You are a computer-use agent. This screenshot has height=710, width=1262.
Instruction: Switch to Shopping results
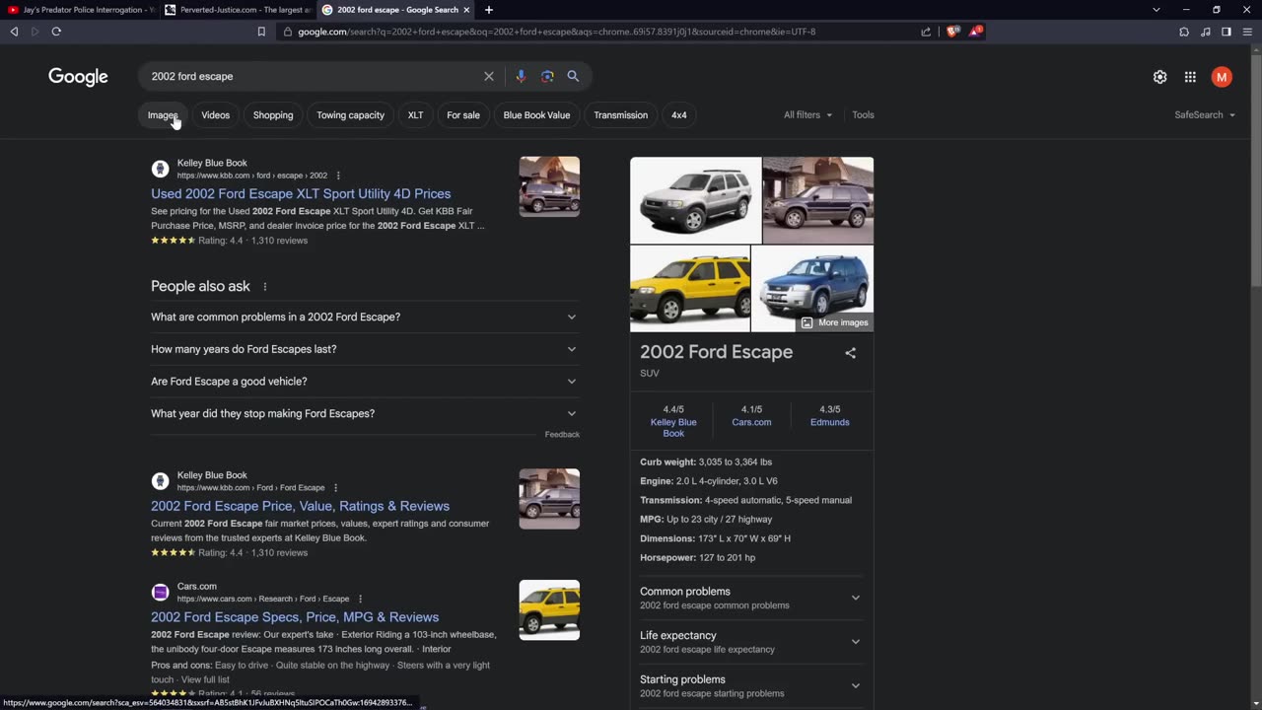(273, 115)
